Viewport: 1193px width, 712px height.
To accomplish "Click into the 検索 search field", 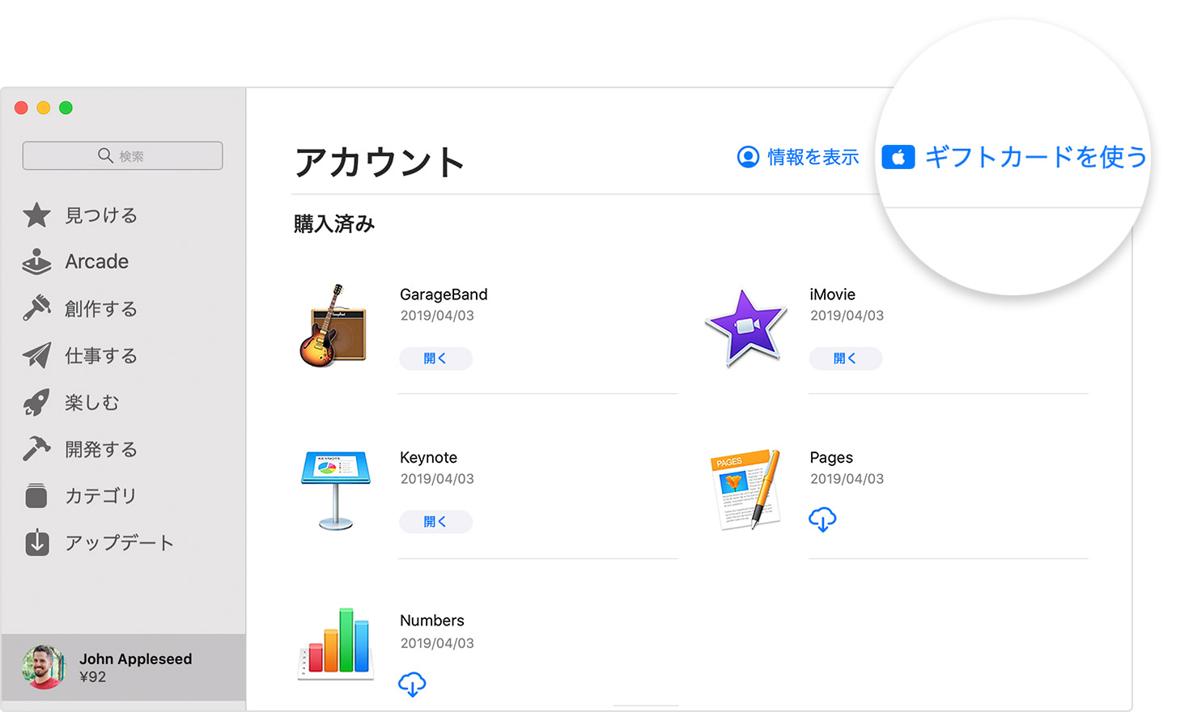I will (x=123, y=155).
